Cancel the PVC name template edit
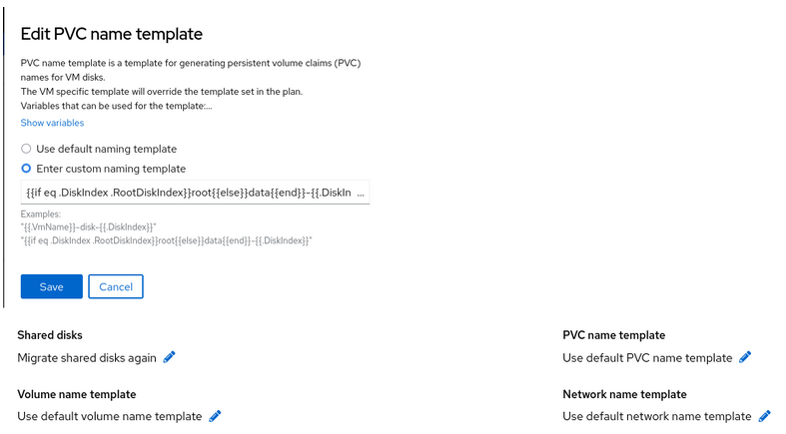 (x=116, y=286)
